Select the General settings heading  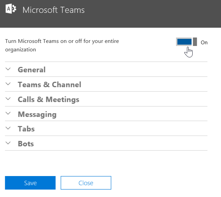[x=32, y=70]
